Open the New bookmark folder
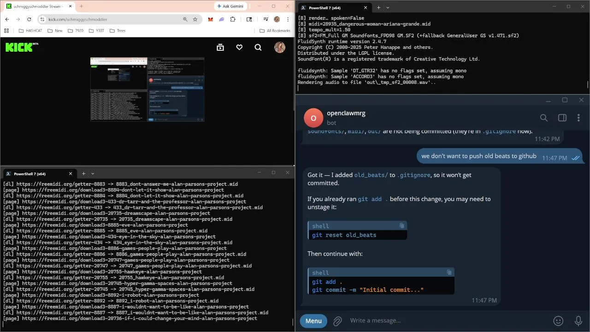590x332 pixels. click(x=55, y=31)
